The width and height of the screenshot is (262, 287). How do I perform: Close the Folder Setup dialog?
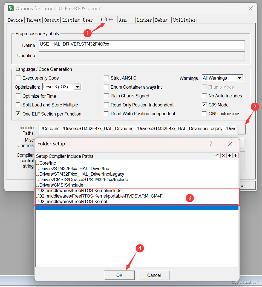(230, 144)
